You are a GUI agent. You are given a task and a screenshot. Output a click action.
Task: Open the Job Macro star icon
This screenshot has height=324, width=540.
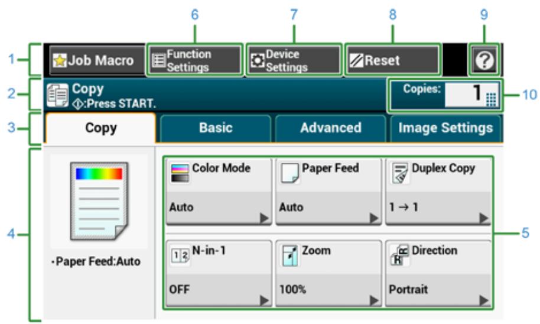click(x=59, y=61)
